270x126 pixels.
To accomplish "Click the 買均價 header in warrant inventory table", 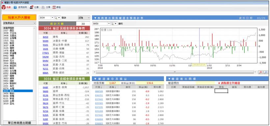I will coord(157,87).
